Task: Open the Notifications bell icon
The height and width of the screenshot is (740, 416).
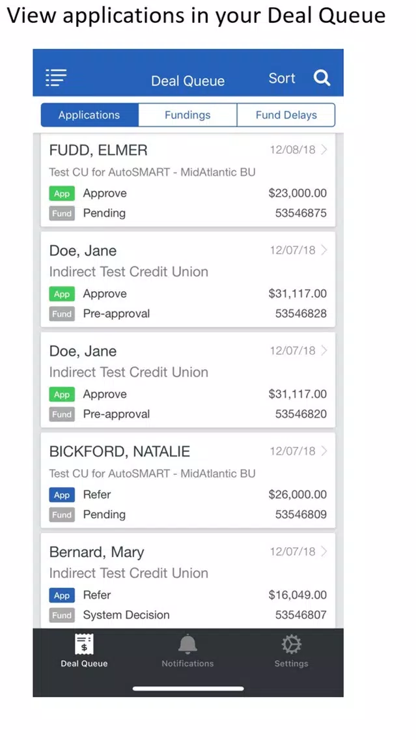Action: pos(187,644)
